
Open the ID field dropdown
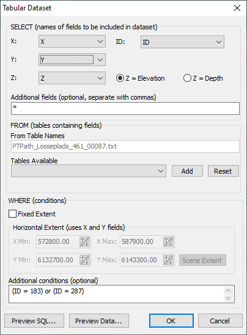click(x=182, y=42)
